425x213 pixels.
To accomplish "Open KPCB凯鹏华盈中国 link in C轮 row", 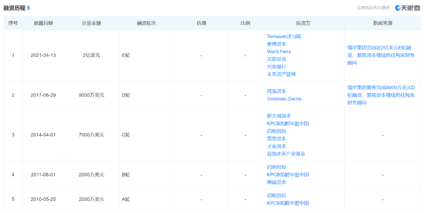I will click(288, 124).
